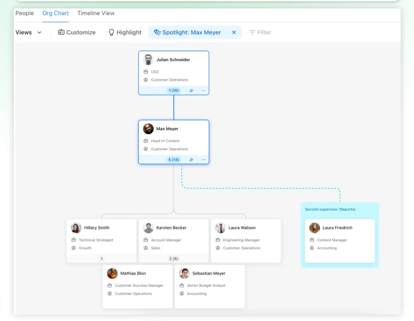Switch to the People tab
The height and width of the screenshot is (321, 414).
click(24, 13)
